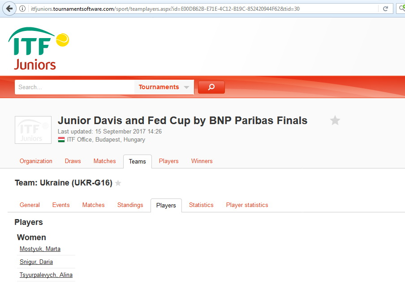Image resolution: width=405 pixels, height=306 pixels.
Task: Focus the Search text field
Action: coord(75,87)
